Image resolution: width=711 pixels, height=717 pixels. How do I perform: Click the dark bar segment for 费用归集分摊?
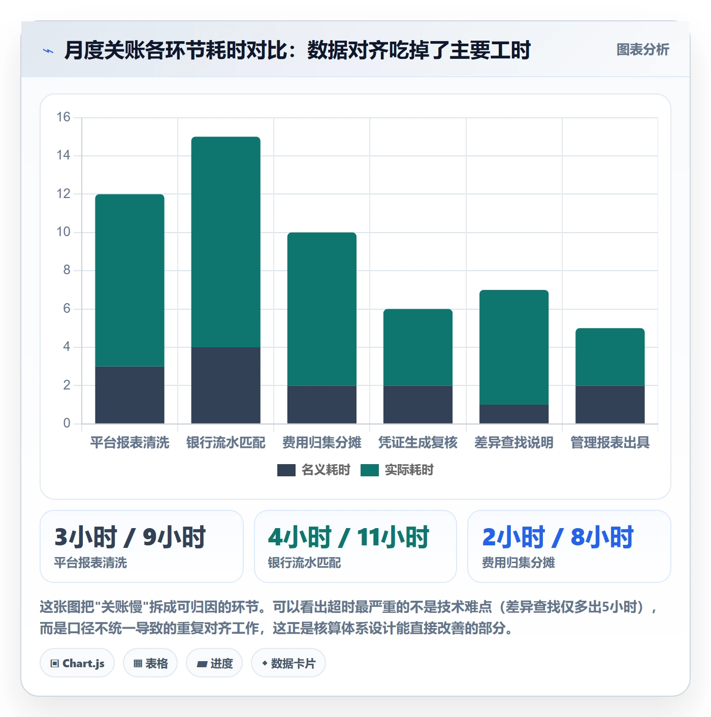coord(321,405)
